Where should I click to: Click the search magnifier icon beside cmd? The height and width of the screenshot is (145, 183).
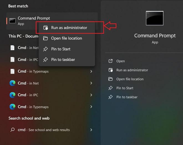[12, 130]
